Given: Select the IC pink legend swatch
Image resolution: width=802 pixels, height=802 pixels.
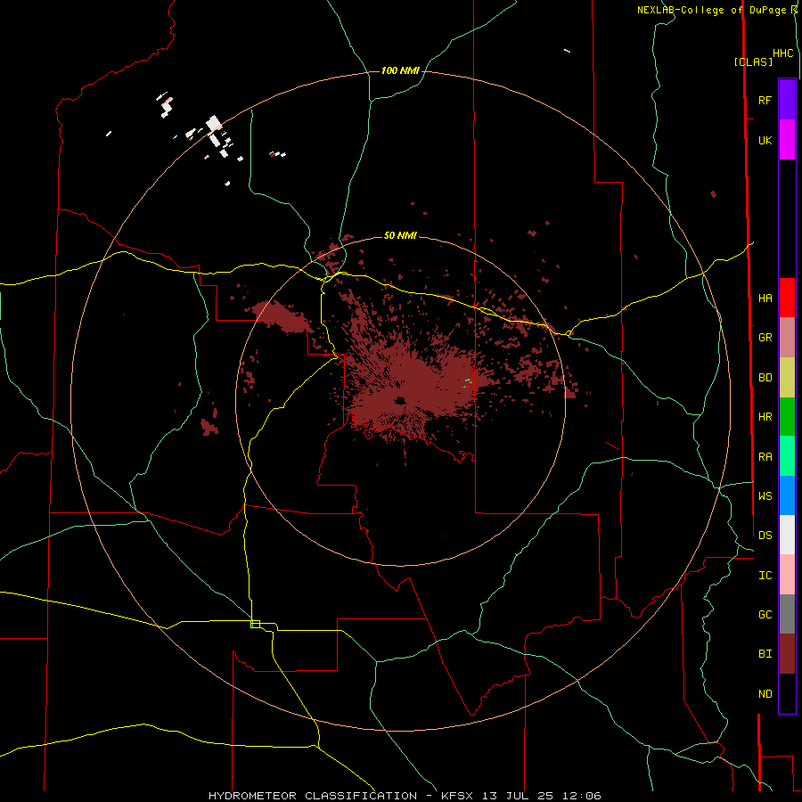Looking at the screenshot, I should coord(787,575).
